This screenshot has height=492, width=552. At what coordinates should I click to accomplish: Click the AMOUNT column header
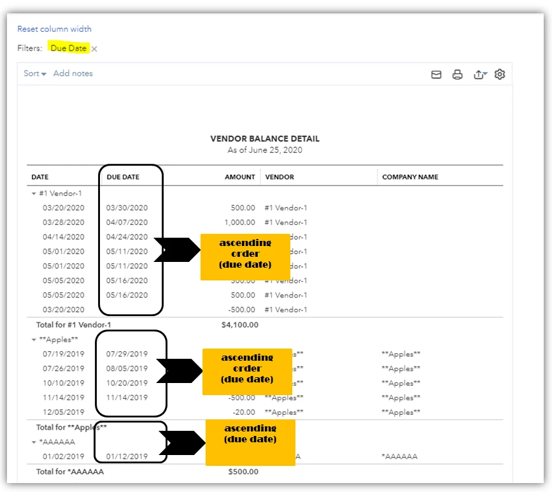tap(240, 177)
